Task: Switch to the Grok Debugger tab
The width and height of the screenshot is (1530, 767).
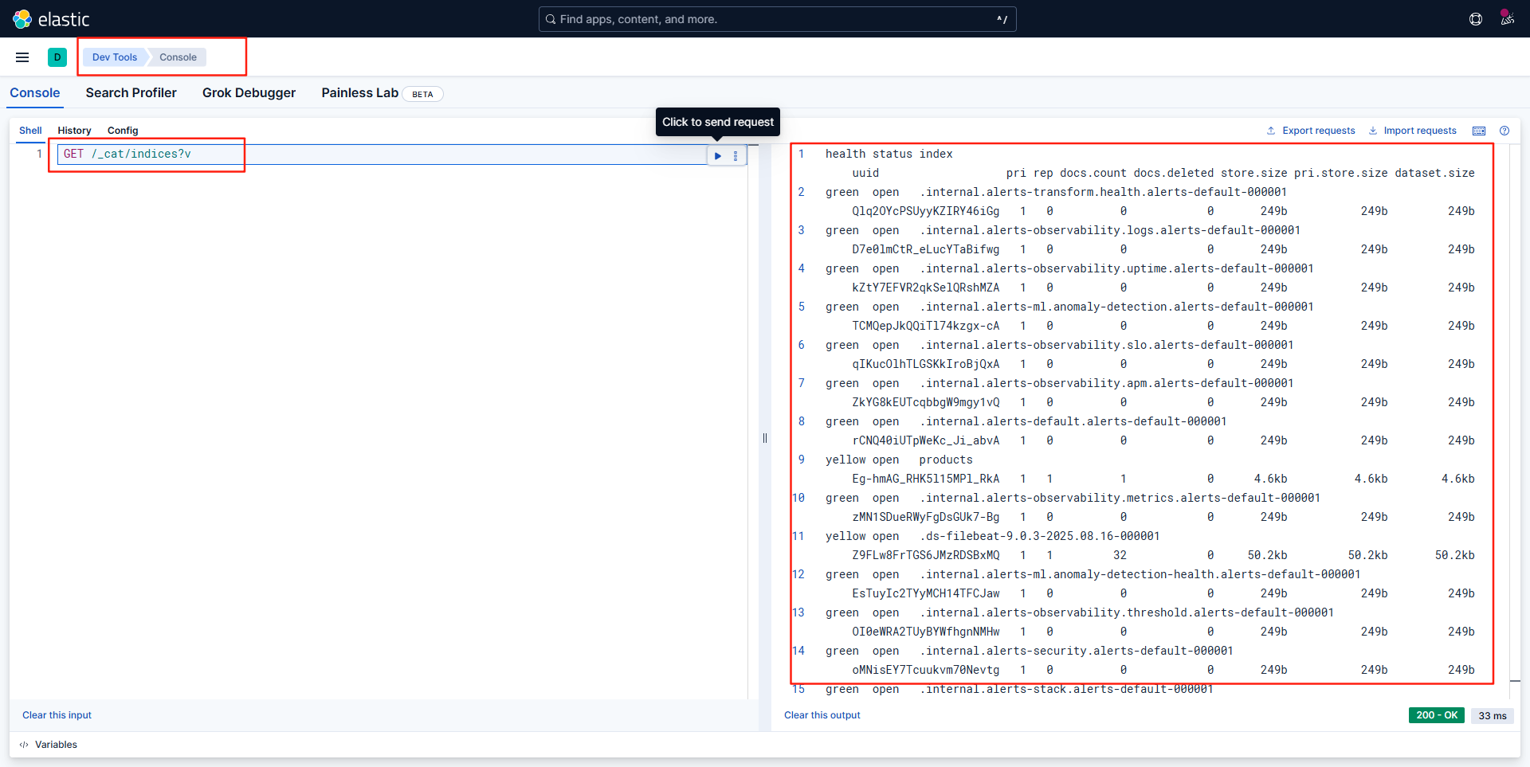Action: [x=249, y=93]
